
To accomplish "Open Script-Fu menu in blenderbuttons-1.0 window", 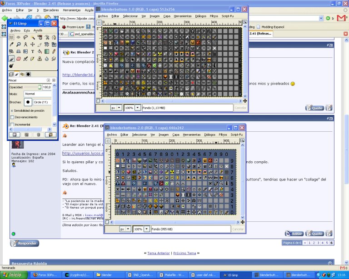I will [x=228, y=16].
